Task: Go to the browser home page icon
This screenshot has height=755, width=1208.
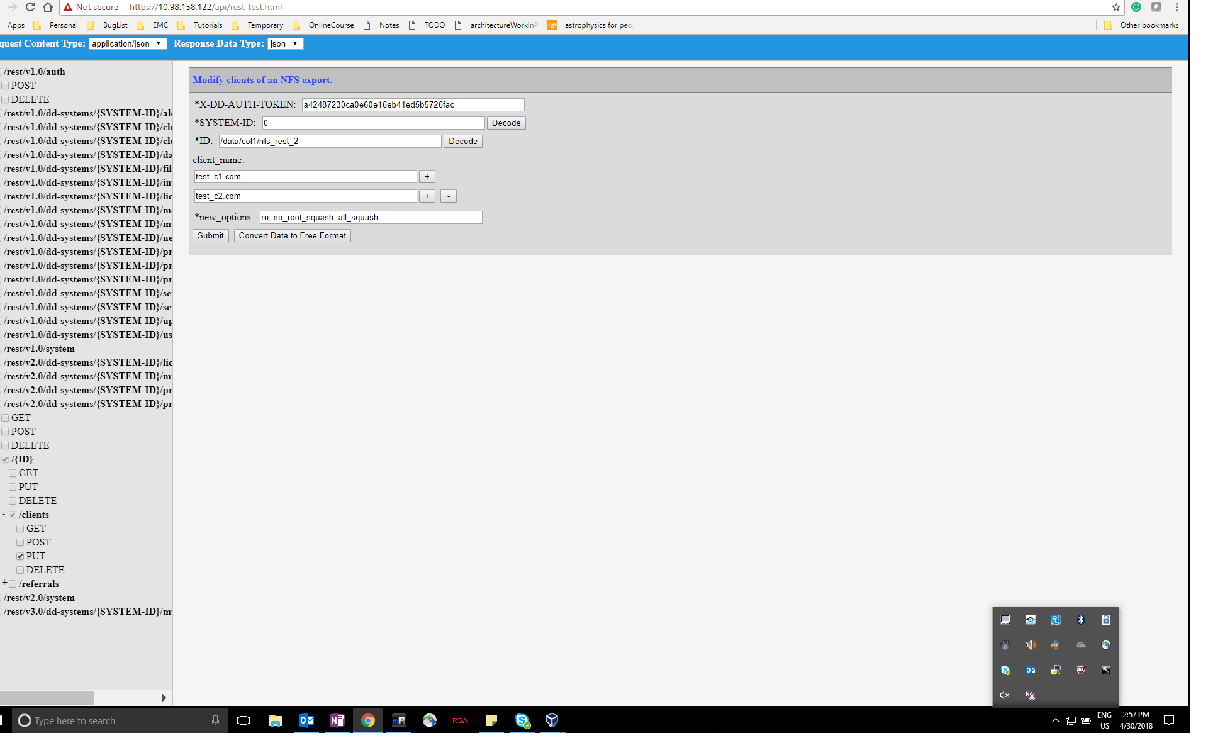Action: 48,7
